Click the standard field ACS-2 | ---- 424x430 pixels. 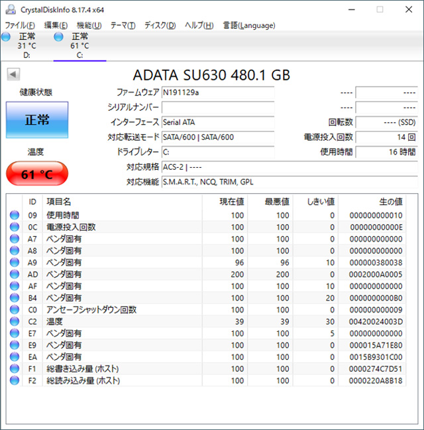tap(290, 167)
